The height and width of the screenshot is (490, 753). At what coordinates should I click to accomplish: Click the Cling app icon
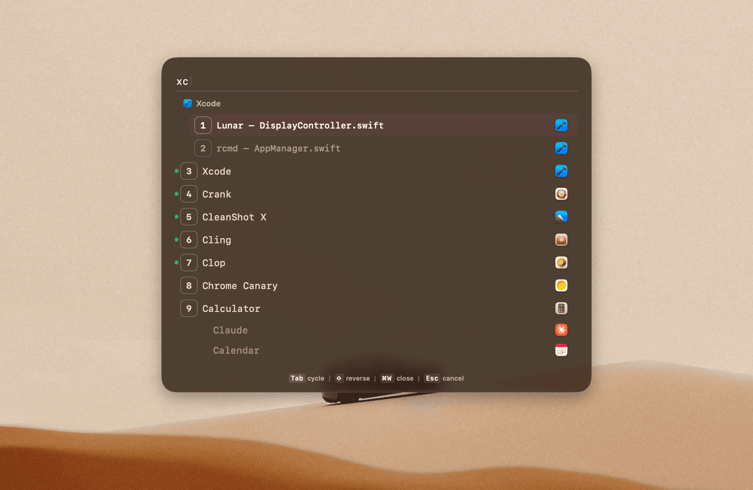click(561, 240)
